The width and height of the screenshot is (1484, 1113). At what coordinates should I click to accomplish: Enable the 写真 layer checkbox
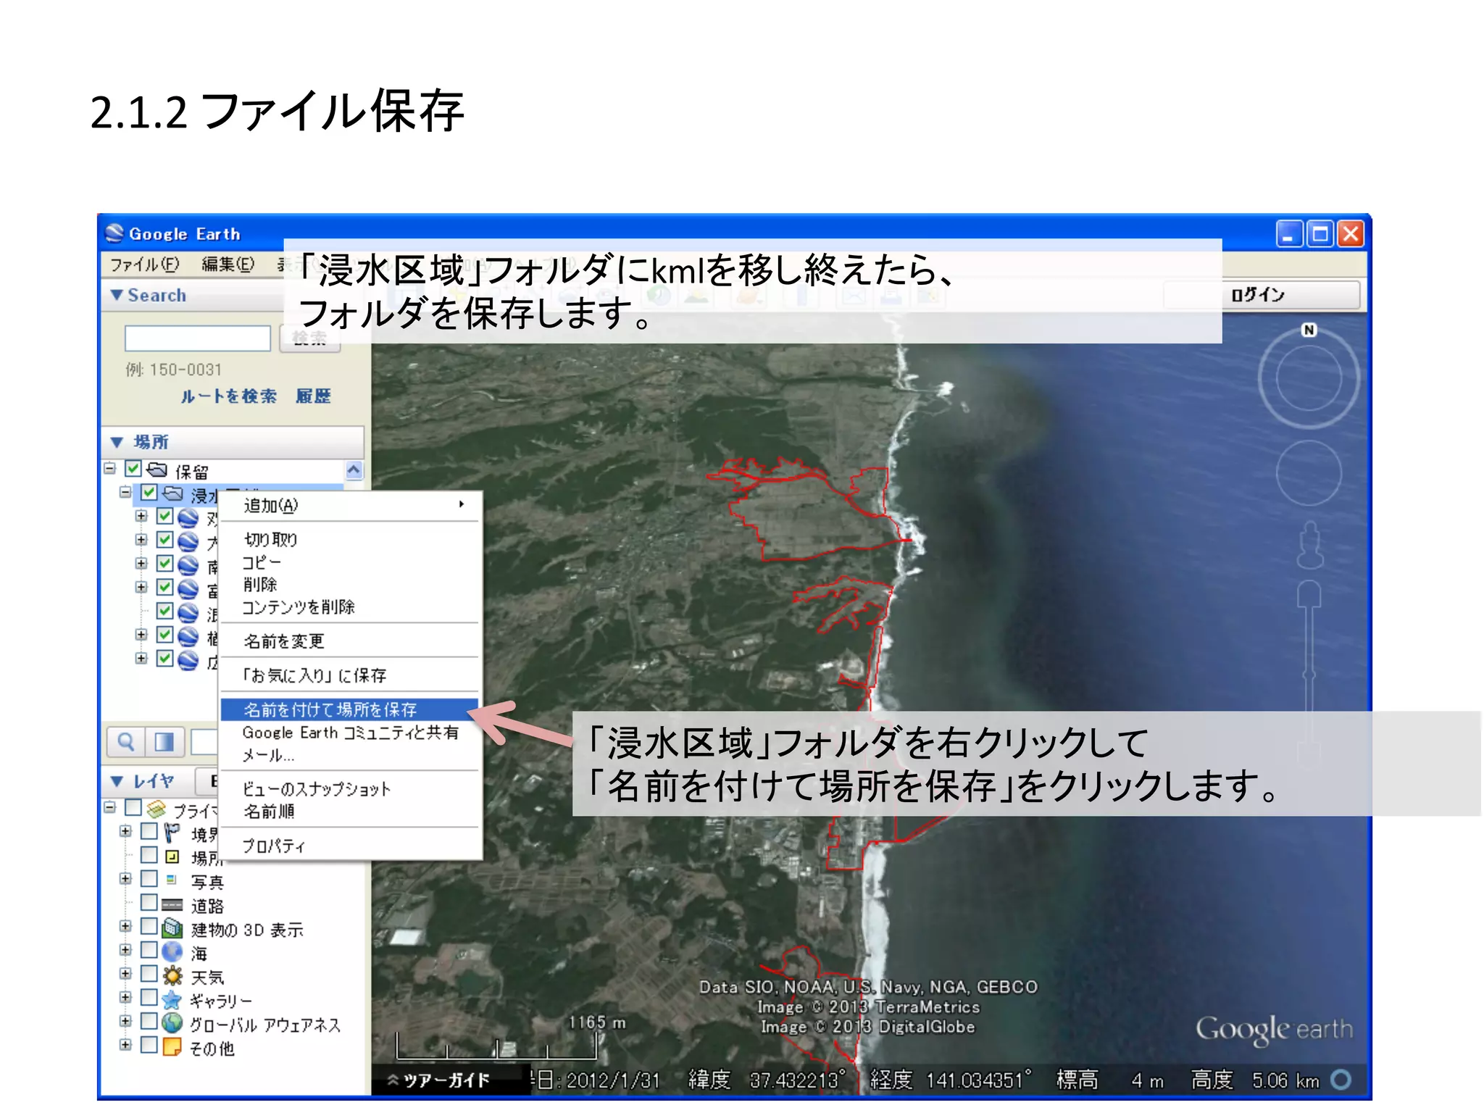pyautogui.click(x=149, y=878)
